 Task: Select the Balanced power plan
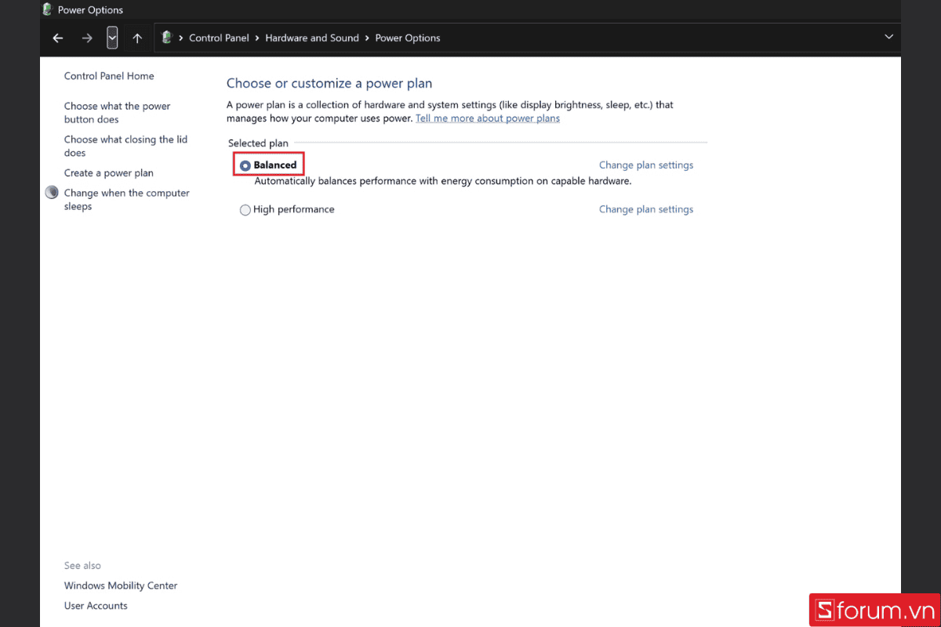245,165
